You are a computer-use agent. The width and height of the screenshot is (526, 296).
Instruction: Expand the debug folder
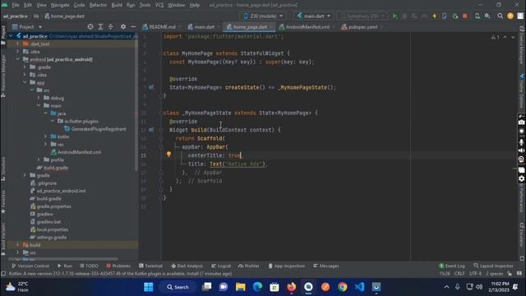tap(39, 98)
